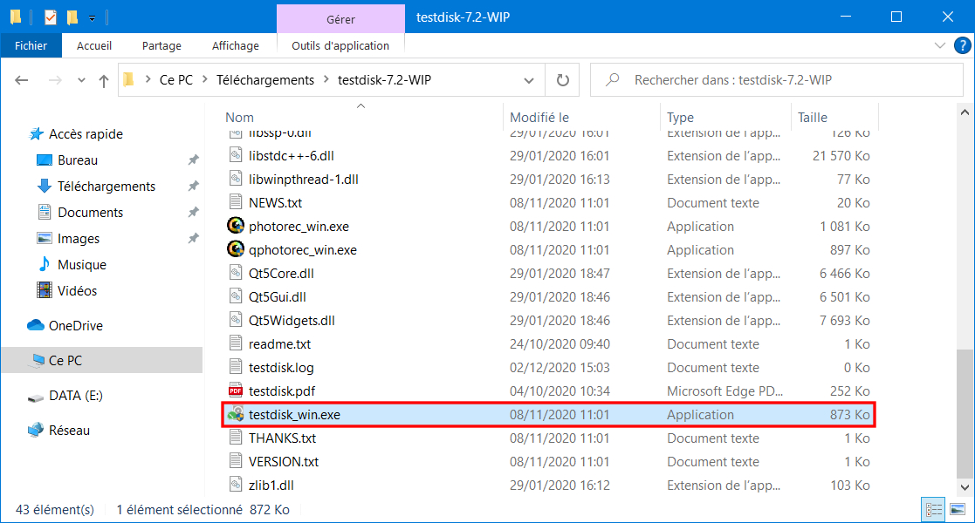Open the Partage ribbon tab
Viewport: 975px width, 523px height.
point(161,45)
